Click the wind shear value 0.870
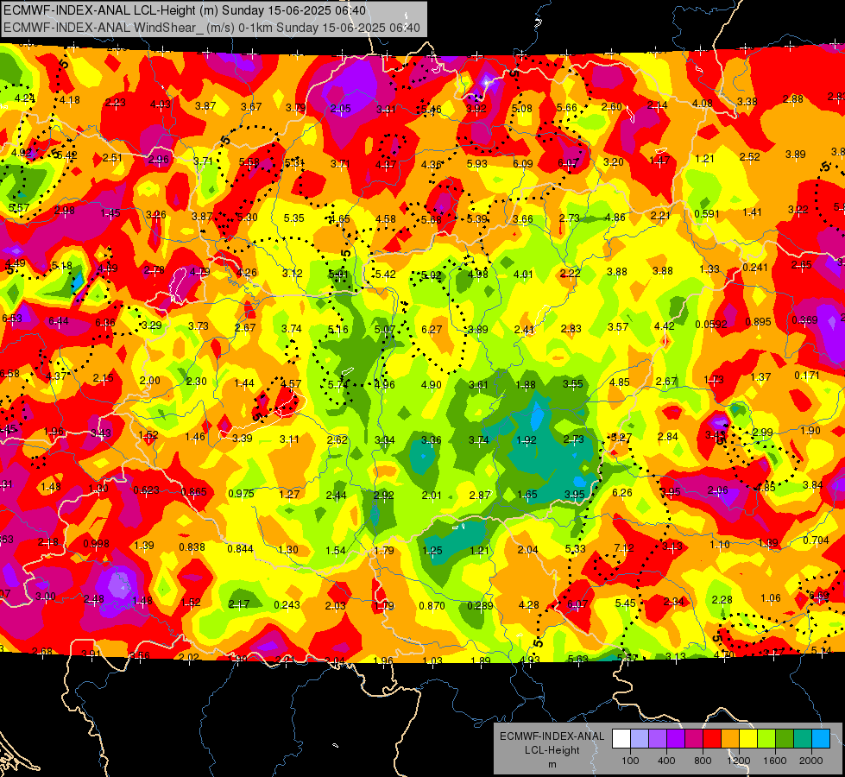The height and width of the screenshot is (777, 845). (432, 605)
